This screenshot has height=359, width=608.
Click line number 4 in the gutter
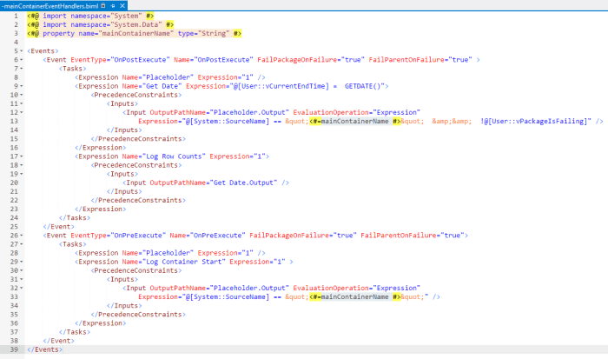coord(16,42)
